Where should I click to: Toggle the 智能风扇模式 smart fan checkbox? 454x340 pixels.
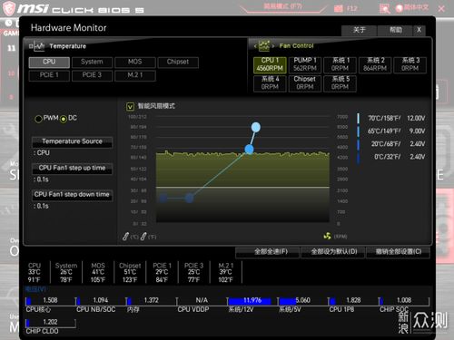[x=130, y=106]
